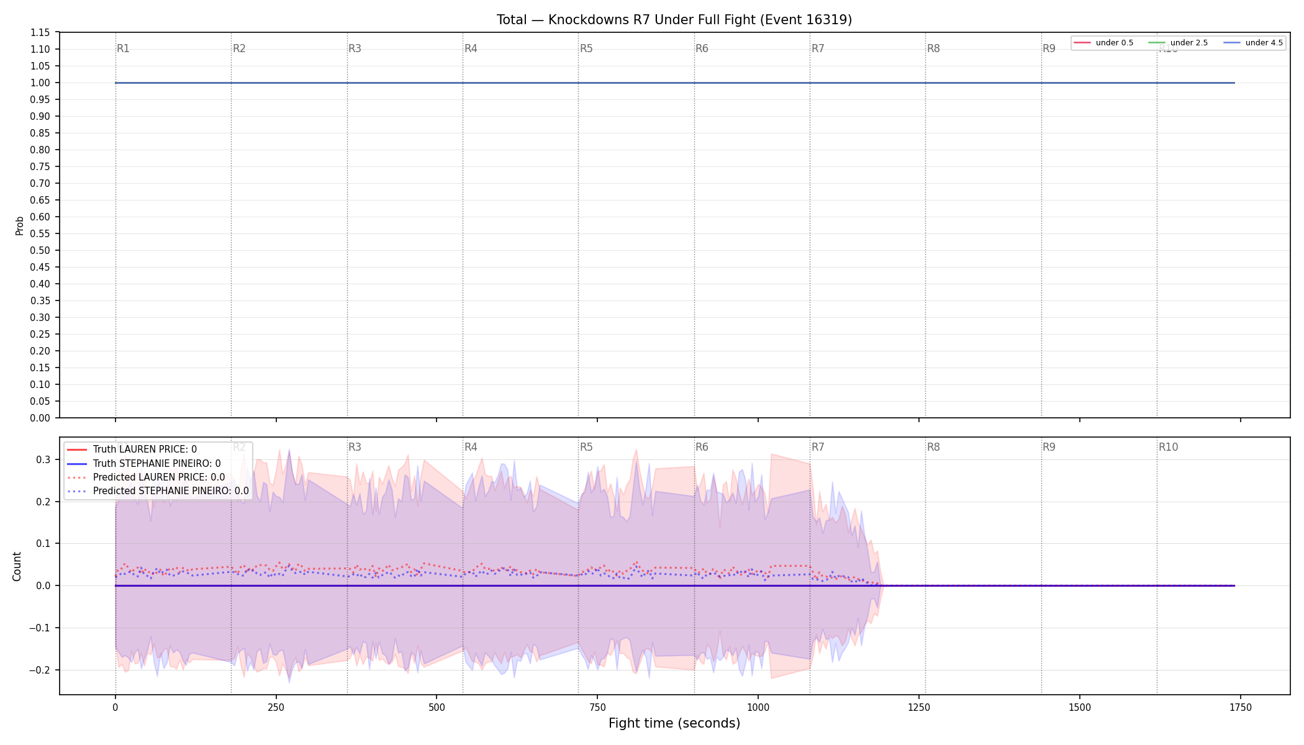Click the chart title mentioning Event 16319
The width and height of the screenshot is (1304, 745).
coord(674,20)
